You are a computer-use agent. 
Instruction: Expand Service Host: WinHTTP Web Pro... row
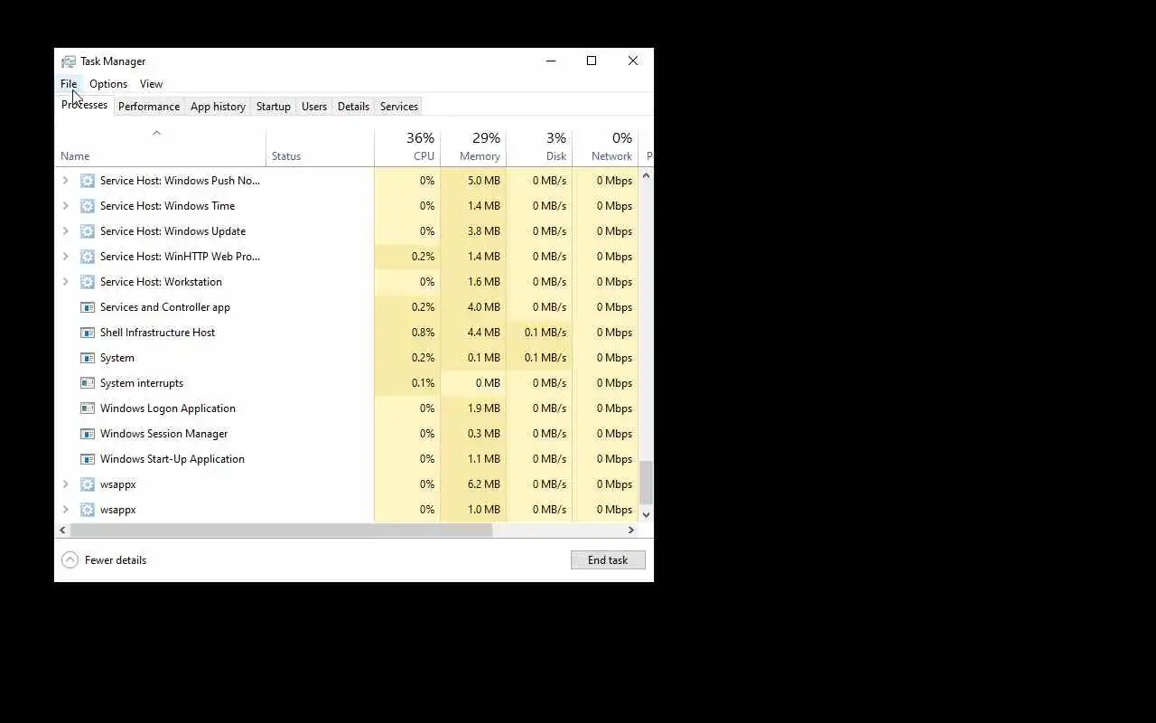coord(65,257)
